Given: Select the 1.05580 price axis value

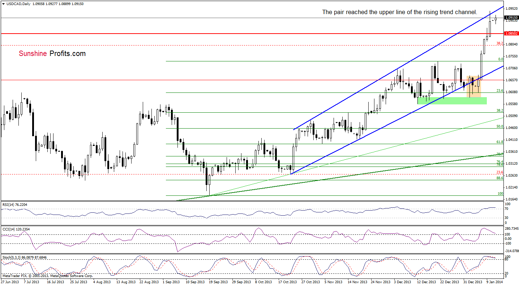Looking at the screenshot, I should [x=511, y=104].
